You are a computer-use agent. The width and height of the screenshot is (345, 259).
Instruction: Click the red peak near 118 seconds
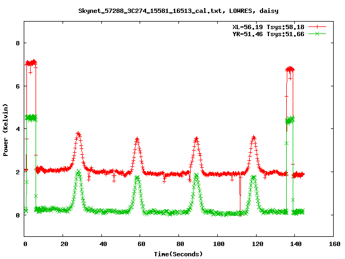(x=254, y=138)
